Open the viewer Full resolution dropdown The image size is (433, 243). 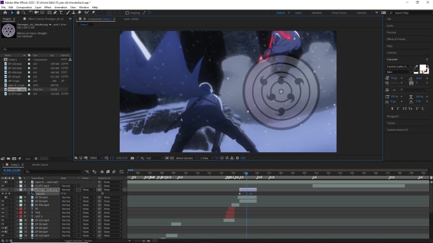tap(154, 158)
